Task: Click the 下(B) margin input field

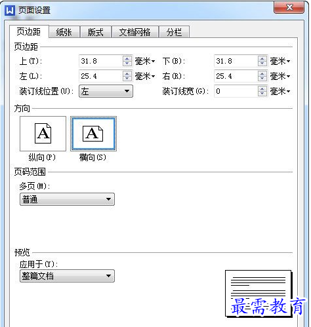Action: point(236,61)
